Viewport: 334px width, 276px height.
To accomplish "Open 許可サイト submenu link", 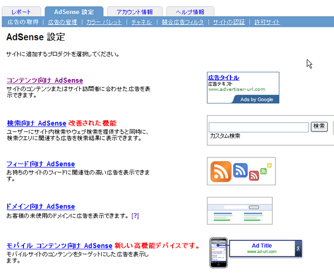I will click(x=267, y=22).
